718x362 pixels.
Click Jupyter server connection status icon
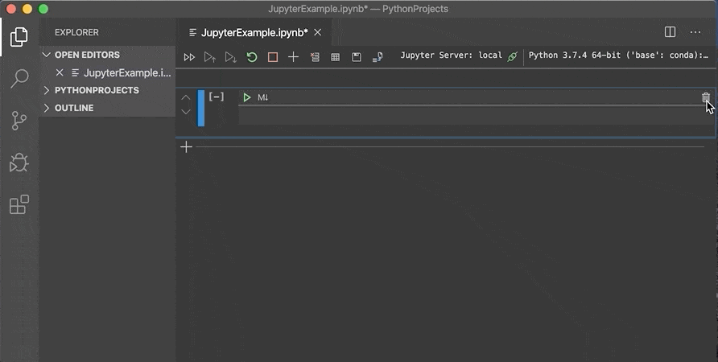[513, 57]
